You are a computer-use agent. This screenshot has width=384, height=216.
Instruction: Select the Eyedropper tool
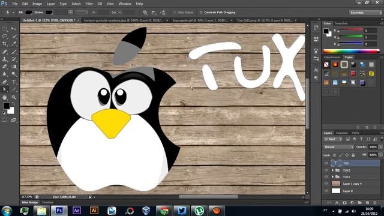coord(14,44)
